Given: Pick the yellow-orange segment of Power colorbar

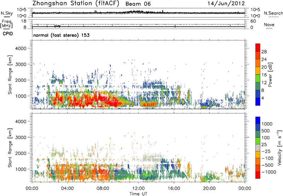Looking at the screenshot, I should (x=258, y=71).
